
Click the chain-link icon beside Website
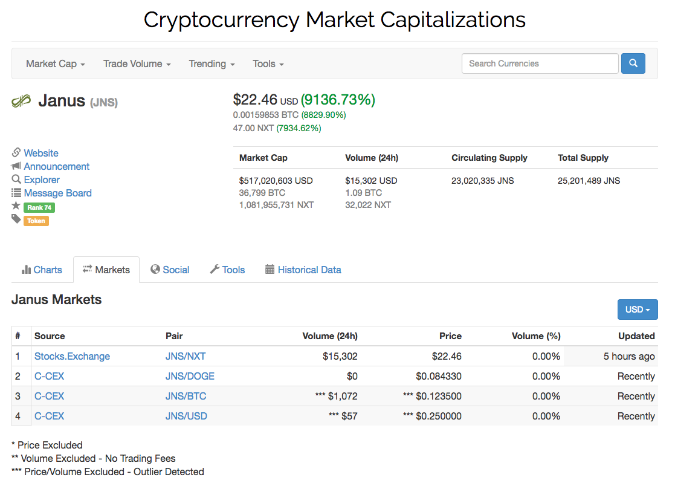pyautogui.click(x=16, y=152)
